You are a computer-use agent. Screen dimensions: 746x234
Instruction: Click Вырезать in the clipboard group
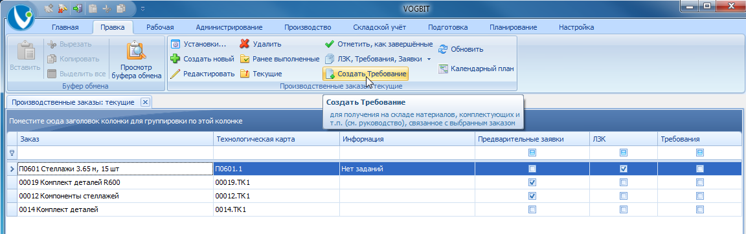[69, 44]
